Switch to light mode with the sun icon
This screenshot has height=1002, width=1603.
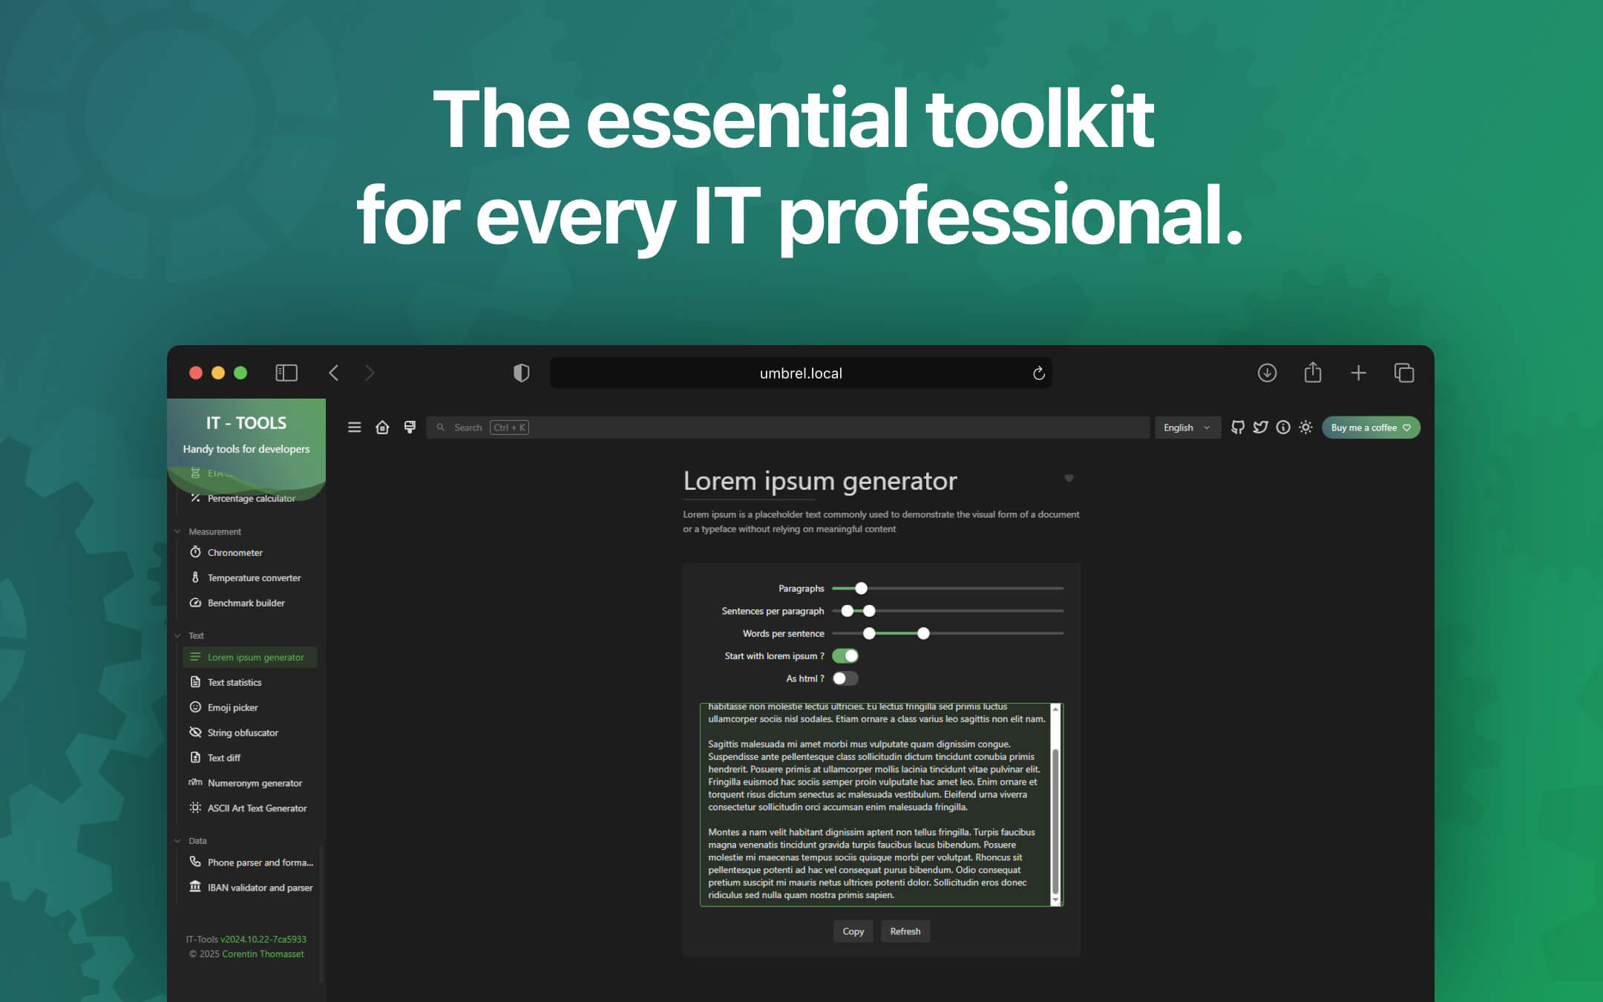point(1305,427)
